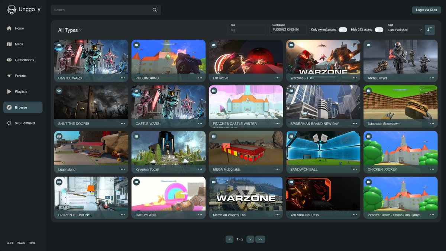Open the three-dot menu on Arena:Slayer
This screenshot has height=251, width=446.
pos(432,78)
